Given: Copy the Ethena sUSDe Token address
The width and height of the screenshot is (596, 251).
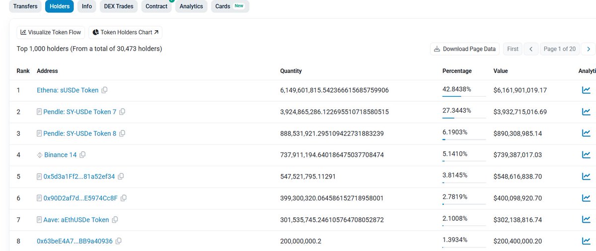Looking at the screenshot, I should tap(104, 90).
